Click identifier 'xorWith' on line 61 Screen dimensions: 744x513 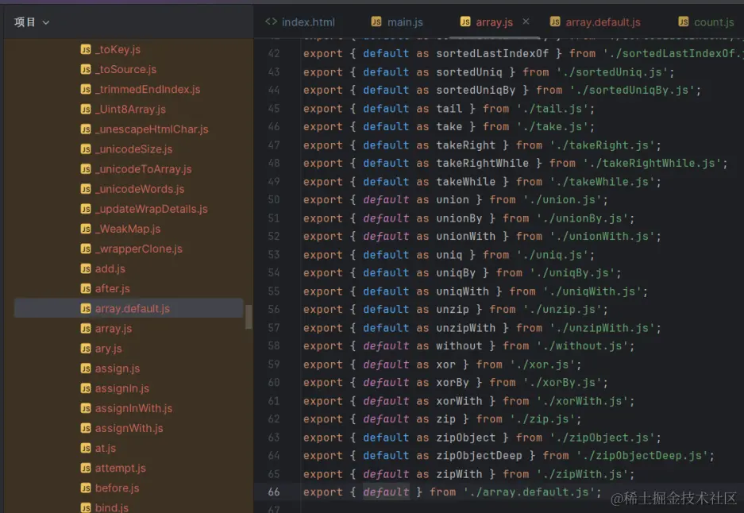tap(459, 401)
